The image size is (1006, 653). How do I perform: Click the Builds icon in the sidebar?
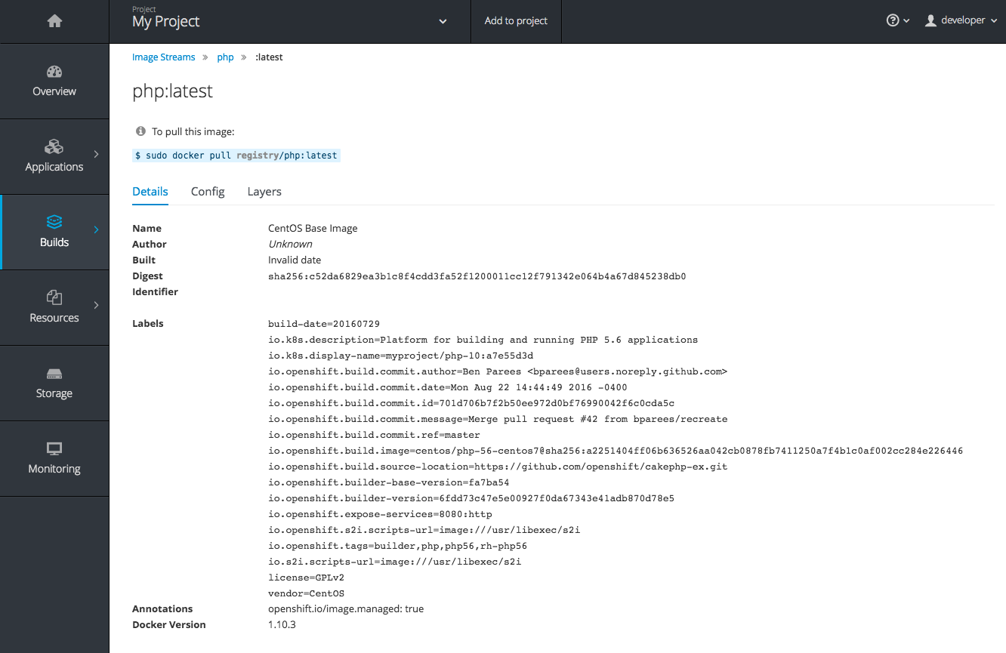click(x=54, y=221)
